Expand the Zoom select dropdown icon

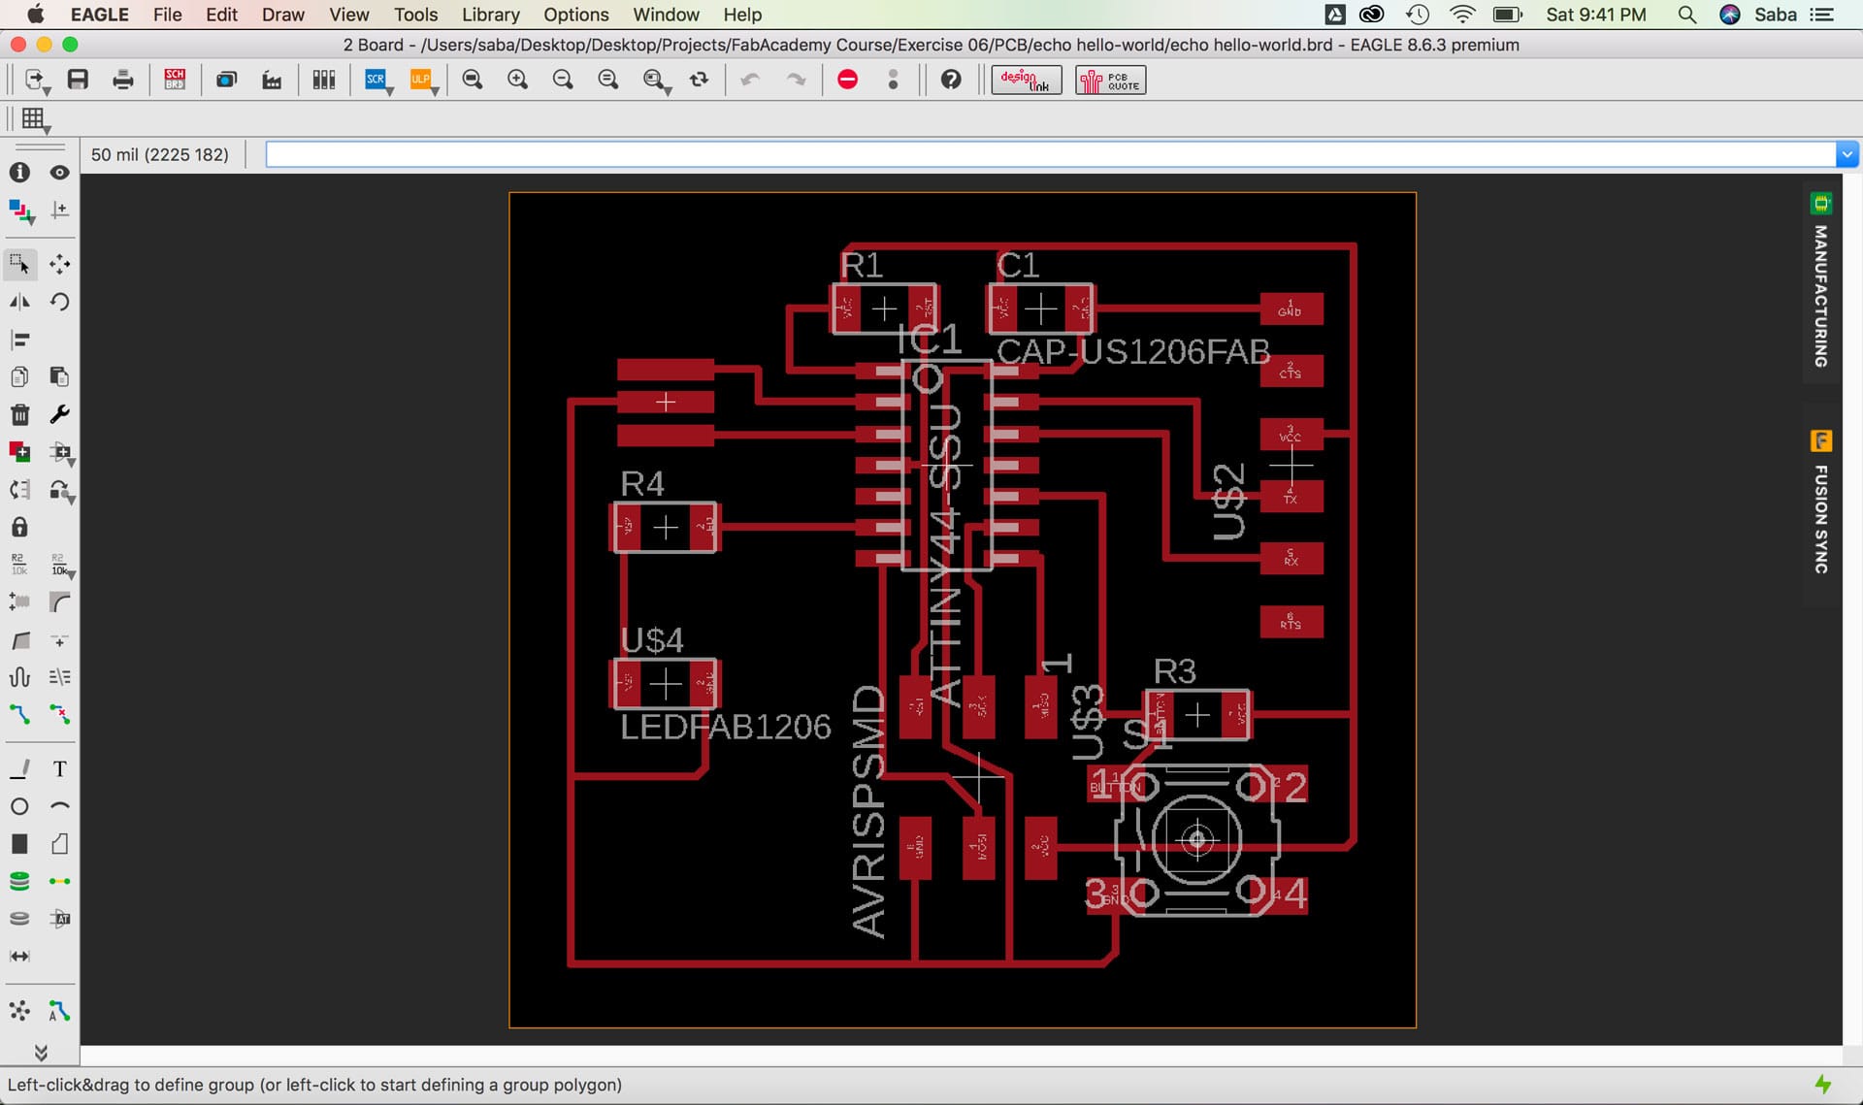coord(657,81)
